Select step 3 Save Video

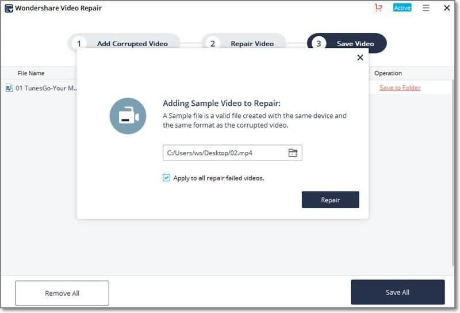coord(347,43)
